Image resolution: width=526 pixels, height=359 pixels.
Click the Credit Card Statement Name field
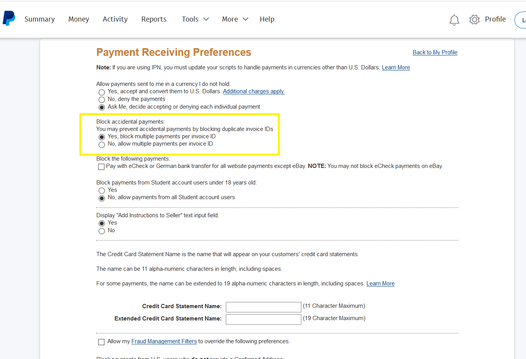(x=263, y=307)
